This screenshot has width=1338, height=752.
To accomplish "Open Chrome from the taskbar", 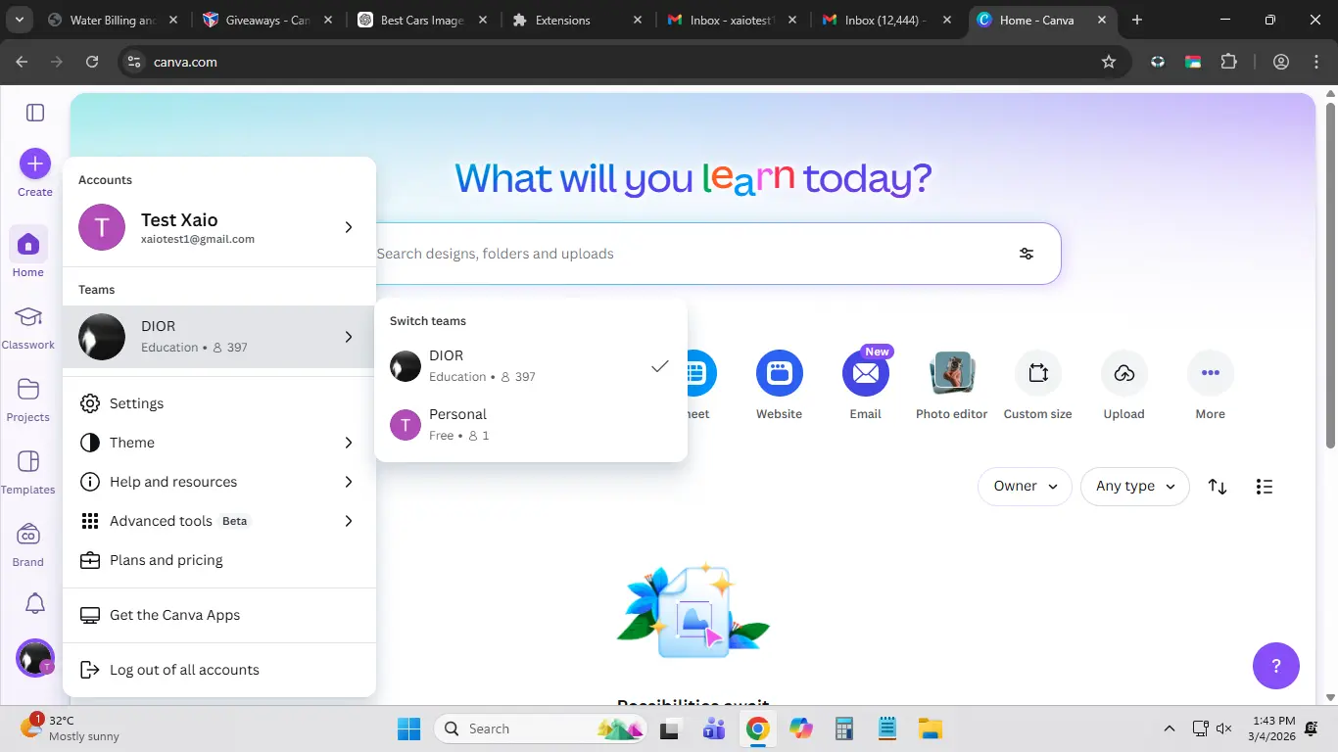I will 757,728.
